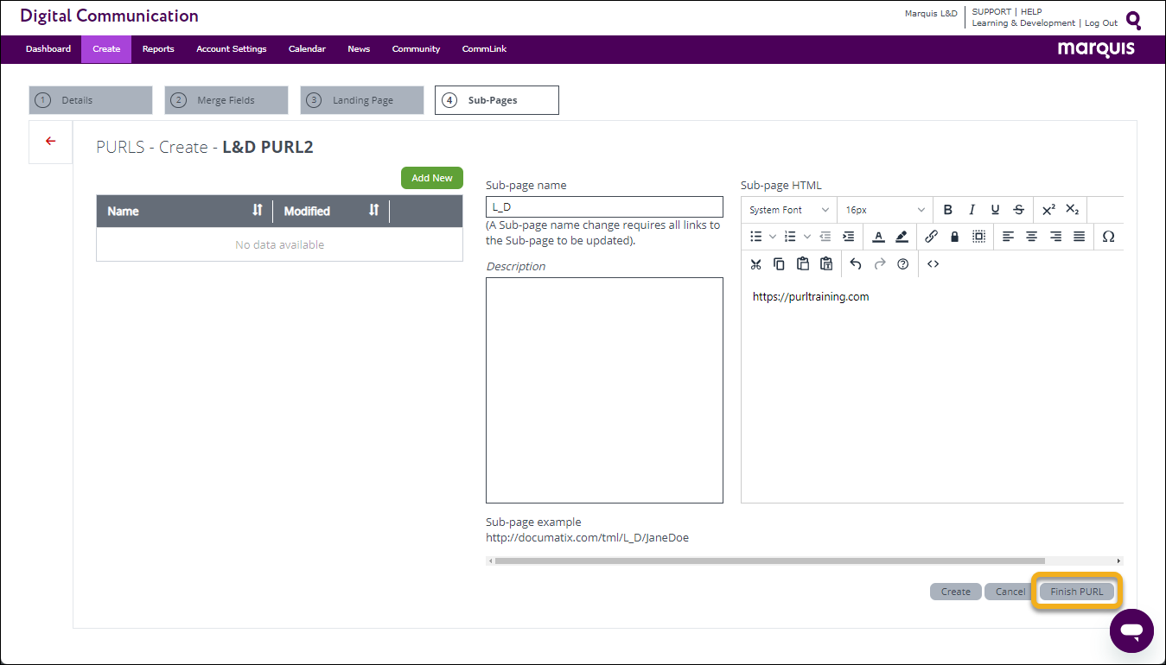Open the editor help icon
This screenshot has height=665, width=1166.
click(903, 264)
